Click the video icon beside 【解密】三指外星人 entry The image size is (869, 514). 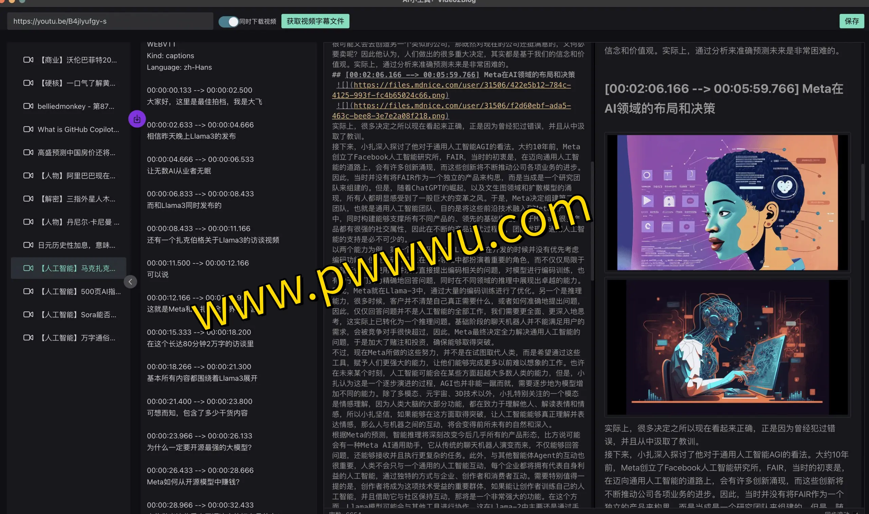point(29,198)
